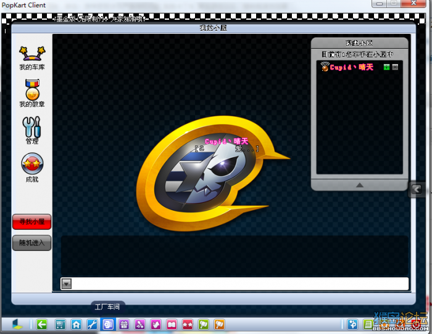Screen dimensions: 432x334
Task: Click the purple propeller toolbar icon
Action: pos(139,325)
